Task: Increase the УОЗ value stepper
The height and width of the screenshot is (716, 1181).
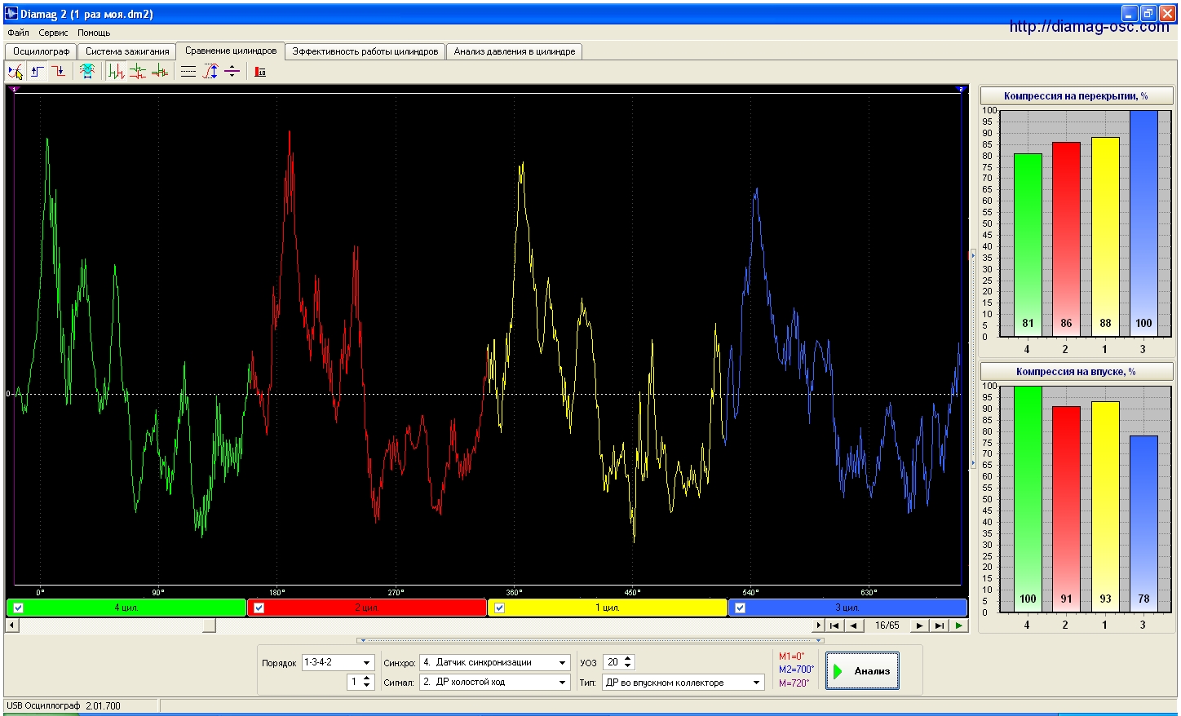Action: (x=628, y=659)
